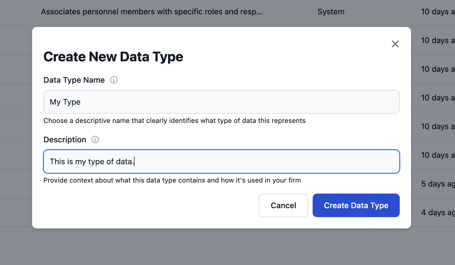Click the Description label
Image resolution: width=455 pixels, height=265 pixels.
point(65,139)
